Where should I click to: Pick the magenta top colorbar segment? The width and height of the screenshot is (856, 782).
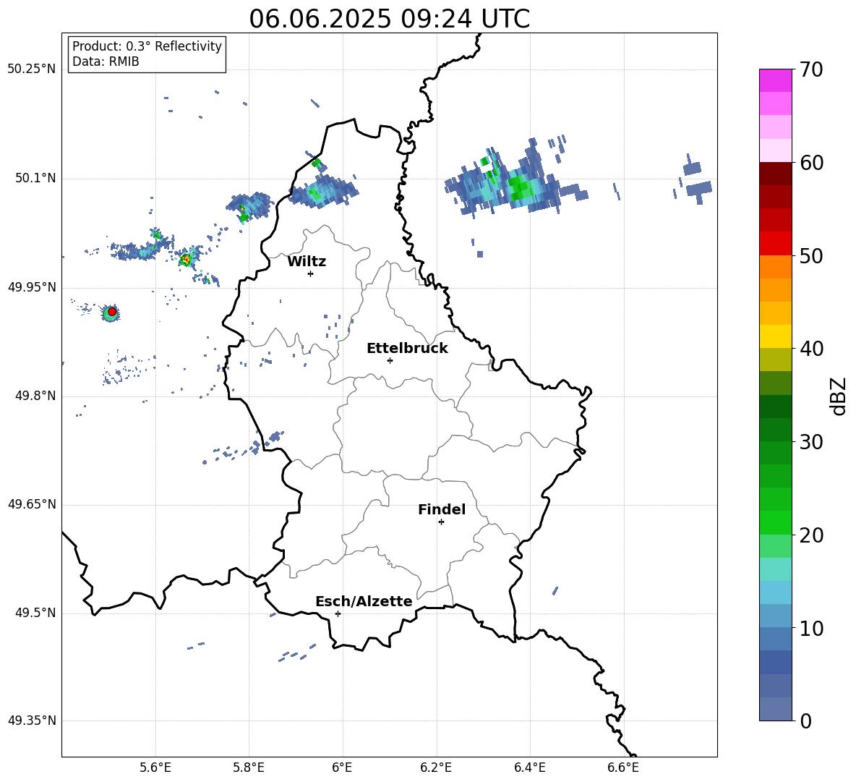pyautogui.click(x=775, y=81)
